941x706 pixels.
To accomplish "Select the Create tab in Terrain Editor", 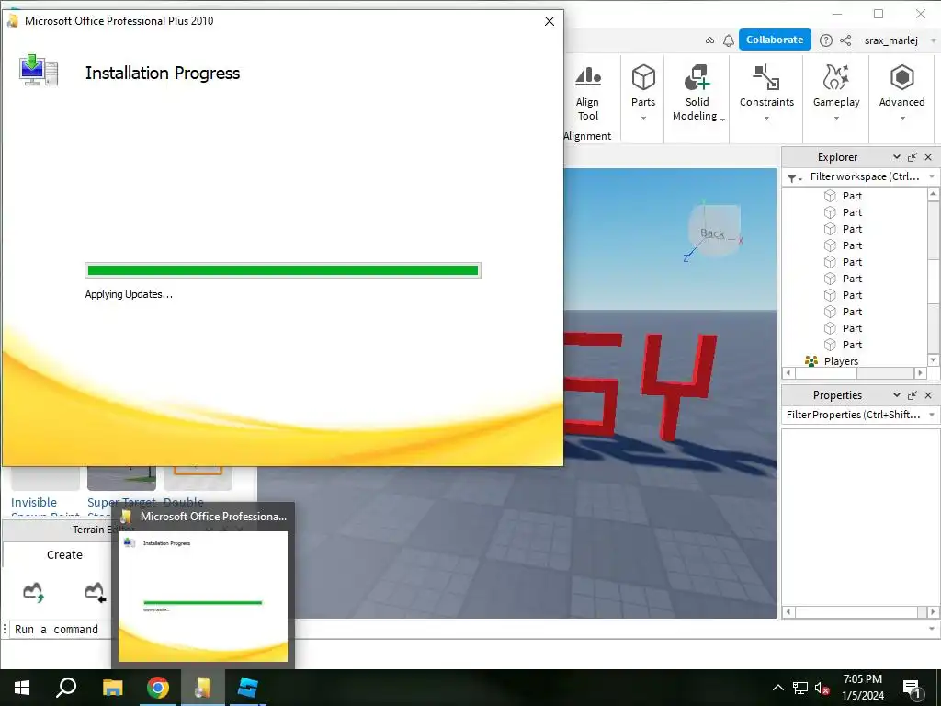I will click(64, 554).
